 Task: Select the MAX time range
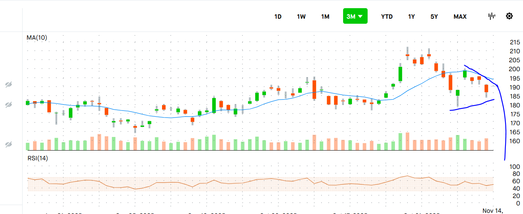point(460,16)
